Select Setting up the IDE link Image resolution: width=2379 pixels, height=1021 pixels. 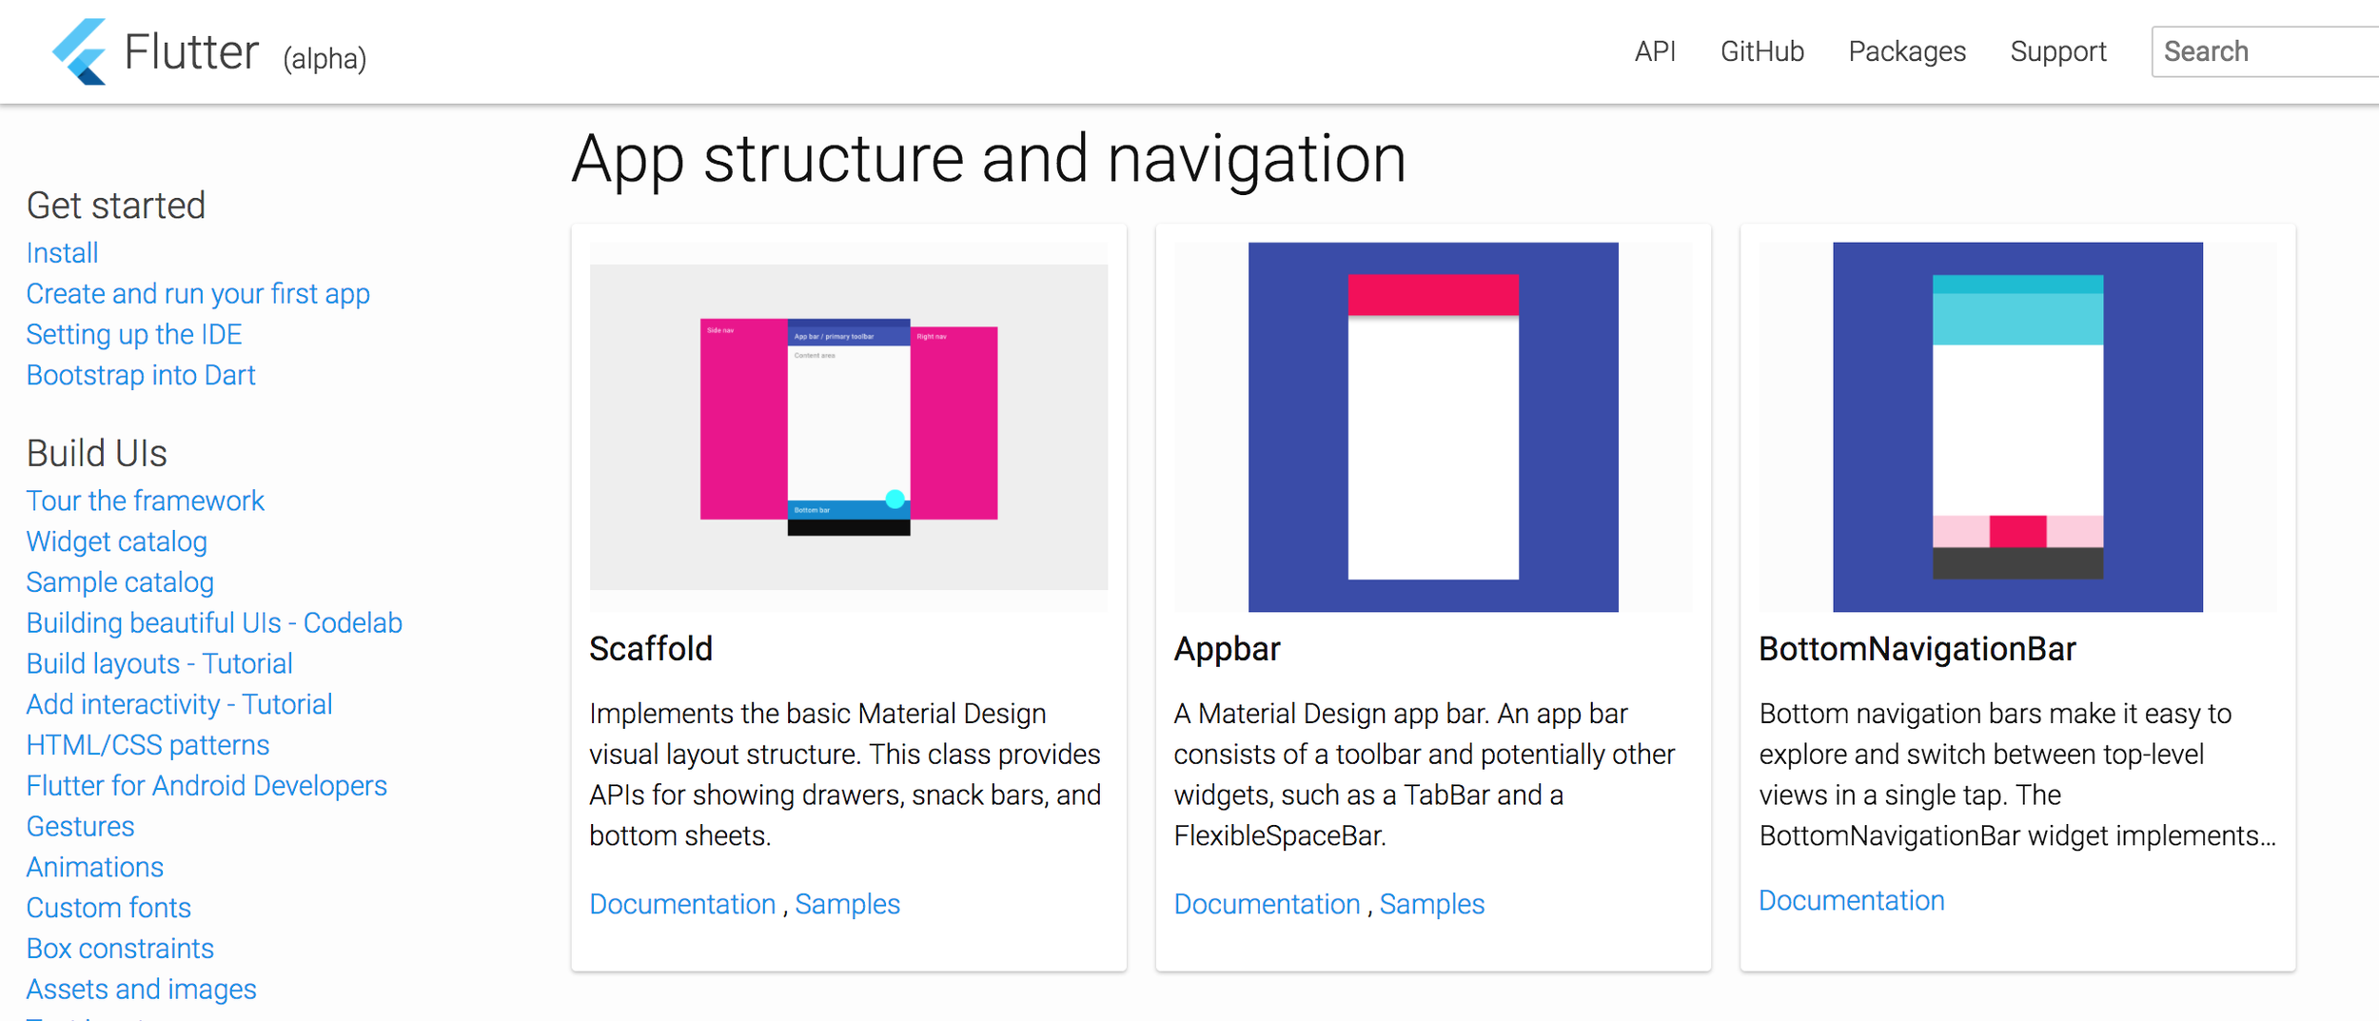pyautogui.click(x=133, y=335)
